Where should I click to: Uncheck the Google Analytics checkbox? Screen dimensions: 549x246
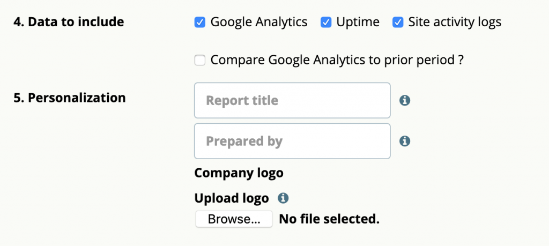click(x=200, y=23)
